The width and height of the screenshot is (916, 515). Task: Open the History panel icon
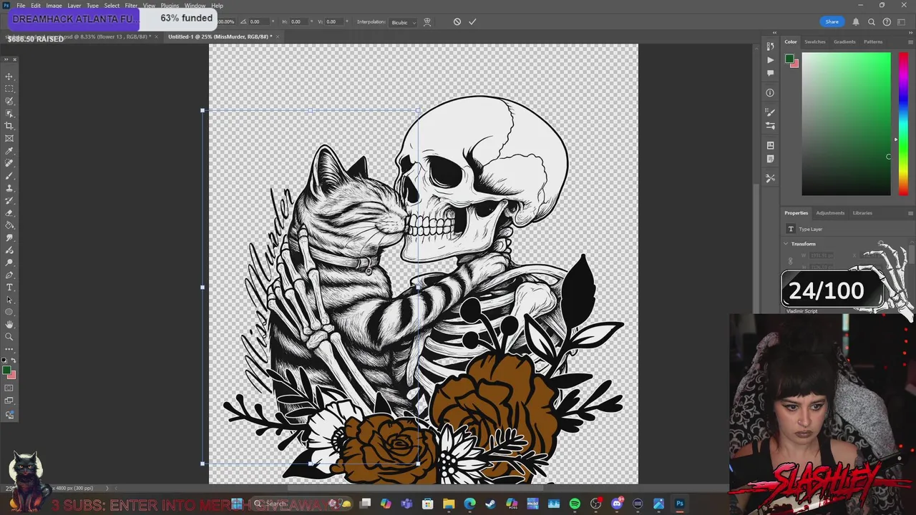point(770,47)
